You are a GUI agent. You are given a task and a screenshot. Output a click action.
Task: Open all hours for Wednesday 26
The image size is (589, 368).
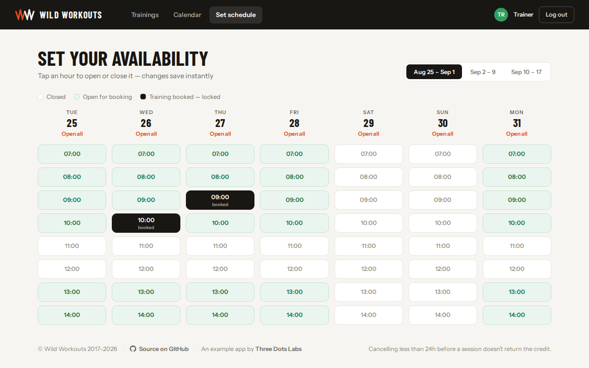point(146,134)
